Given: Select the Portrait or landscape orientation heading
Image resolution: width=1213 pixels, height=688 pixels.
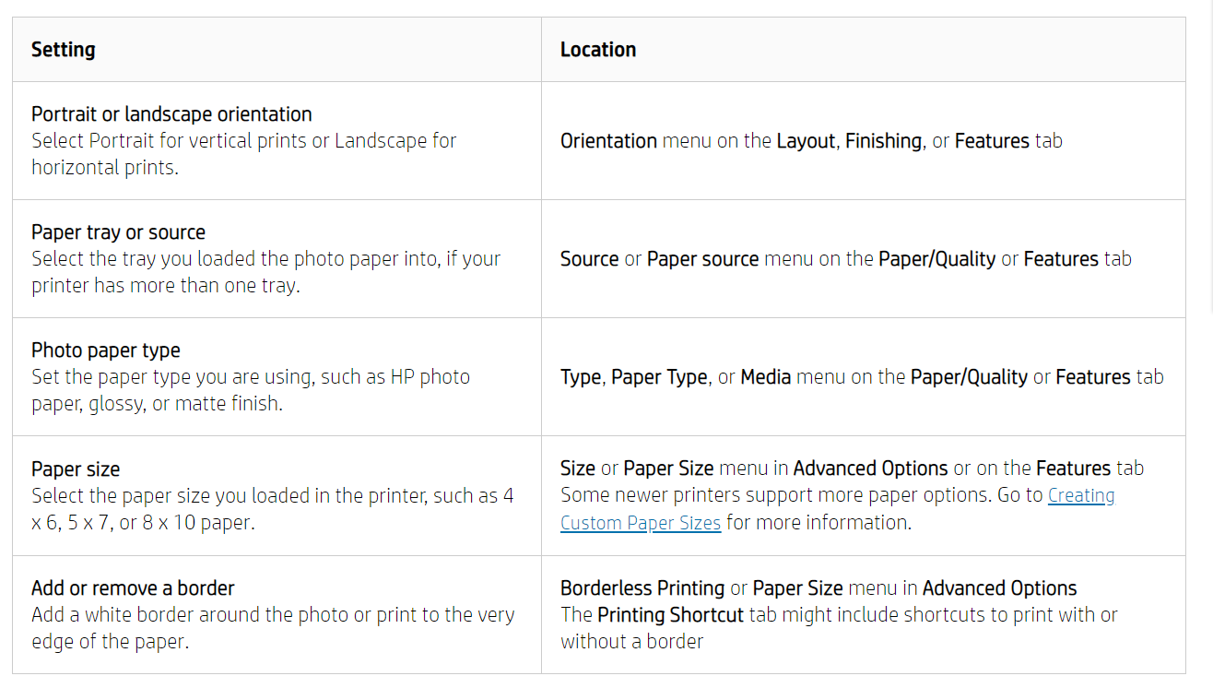Looking at the screenshot, I should [171, 114].
